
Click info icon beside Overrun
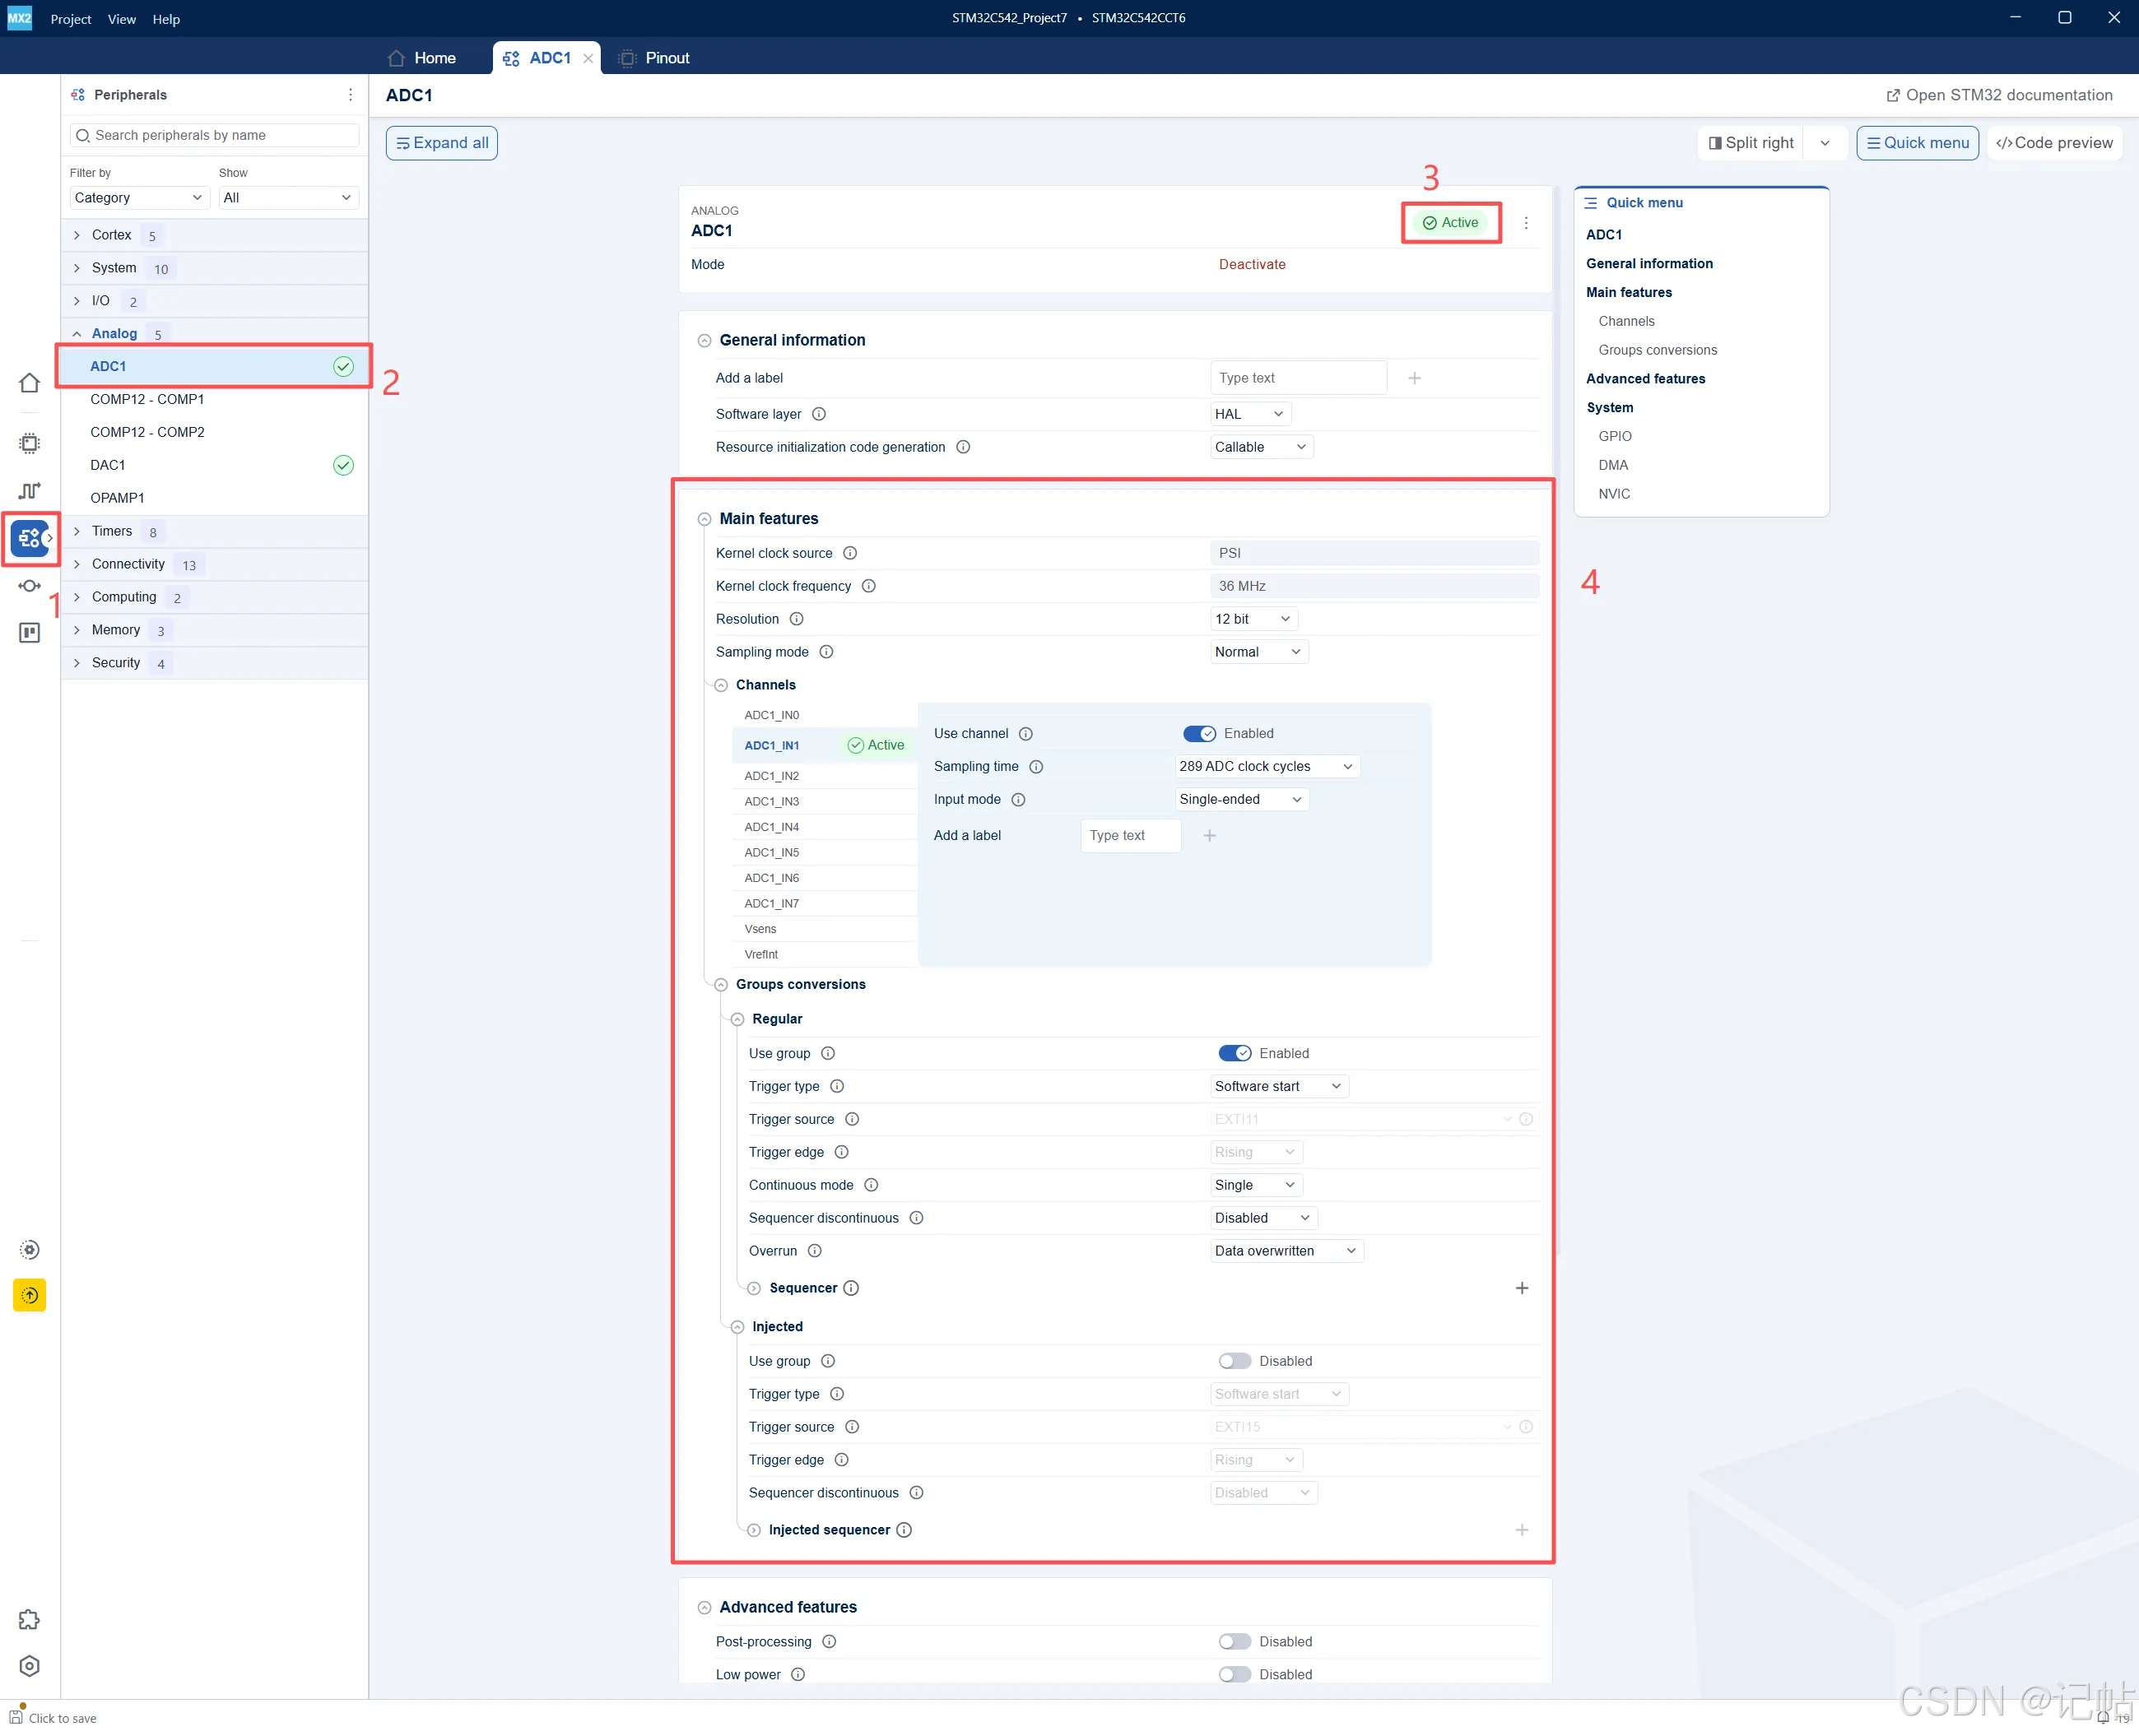815,1251
